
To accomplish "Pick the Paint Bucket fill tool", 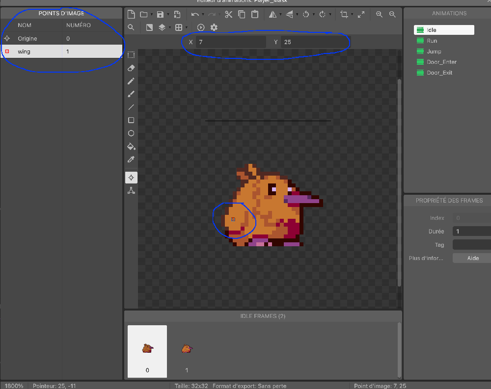I will click(131, 146).
